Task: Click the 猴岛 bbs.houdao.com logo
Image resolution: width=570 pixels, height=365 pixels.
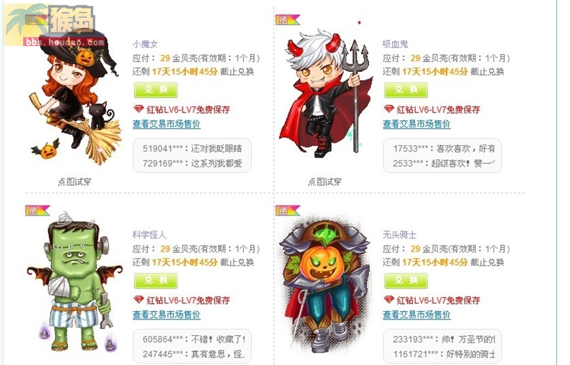Action: point(54,25)
